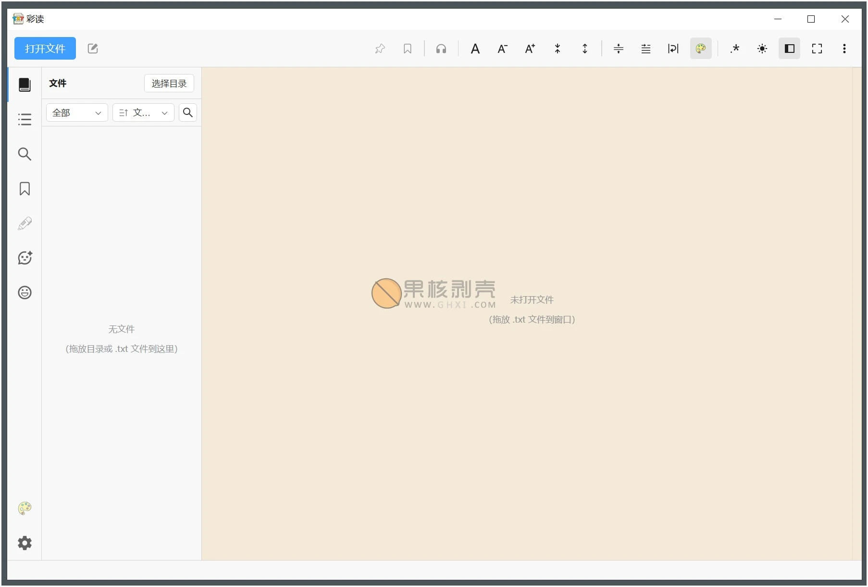Open the table of contents sidebar tab
The image size is (868, 587).
tap(25, 119)
